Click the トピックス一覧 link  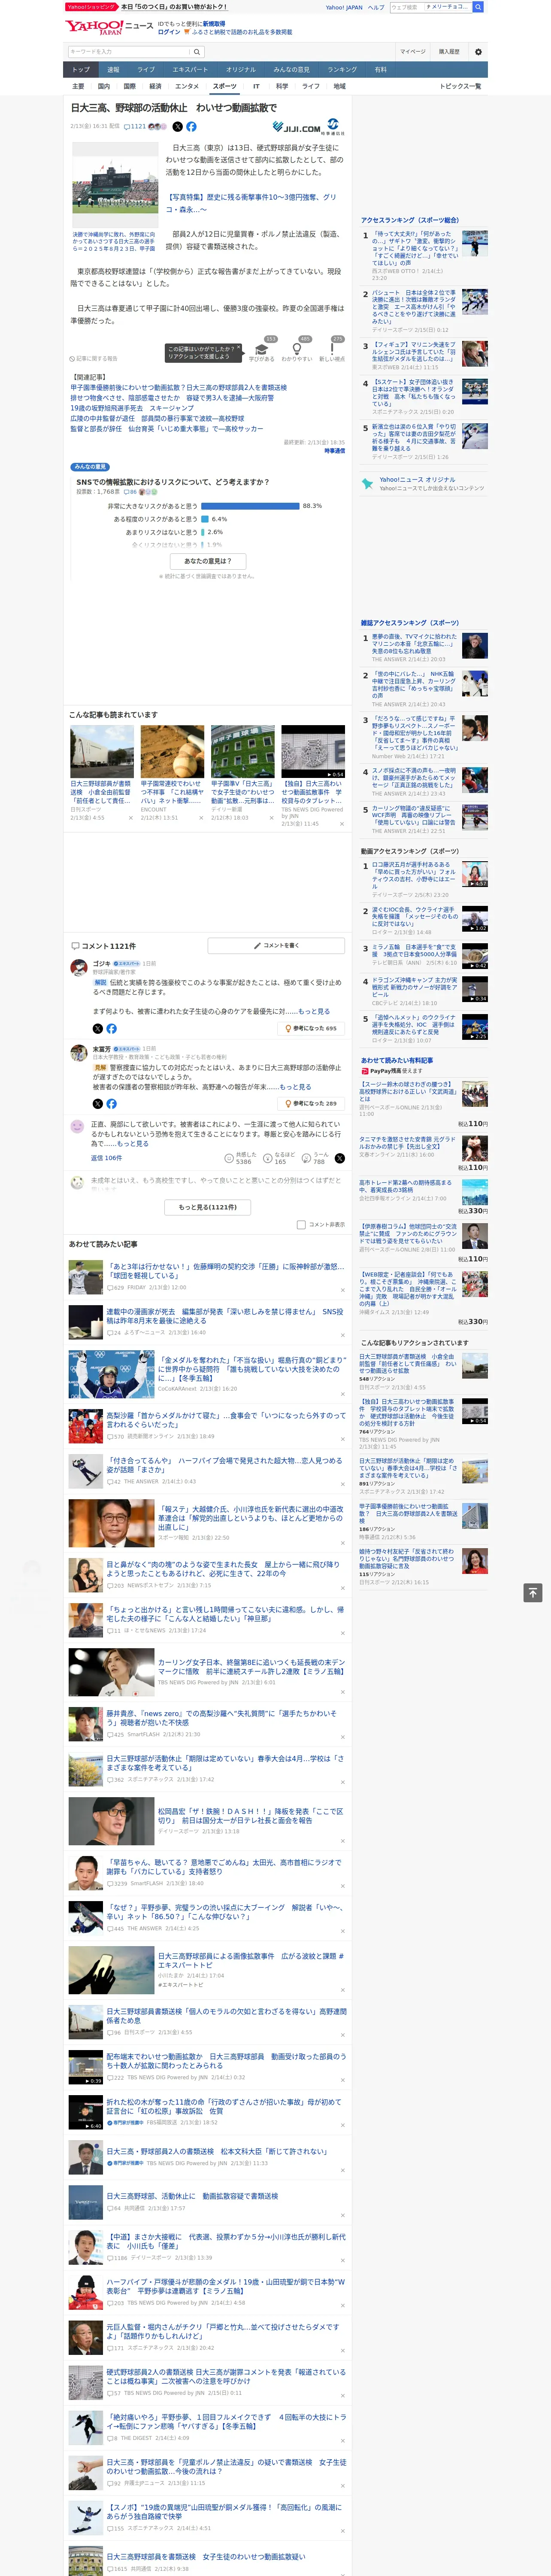click(460, 86)
